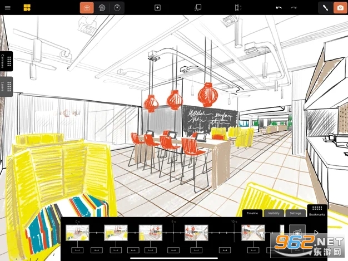Image resolution: width=348 pixels, height=261 pixels.
Task: Collapse the Bookmarks panel handle
Action: [317, 211]
